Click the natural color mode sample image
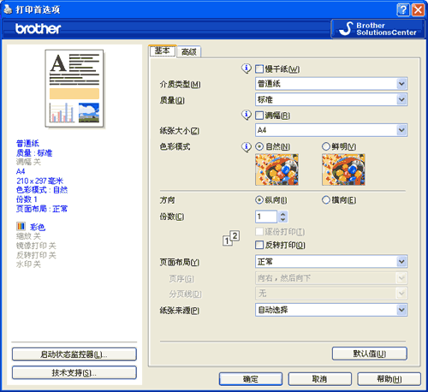Image resolution: width=428 pixels, height=392 pixels. click(276, 169)
